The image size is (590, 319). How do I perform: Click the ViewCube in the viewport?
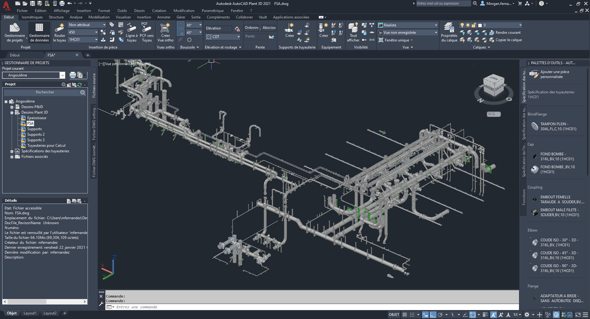pyautogui.click(x=494, y=86)
